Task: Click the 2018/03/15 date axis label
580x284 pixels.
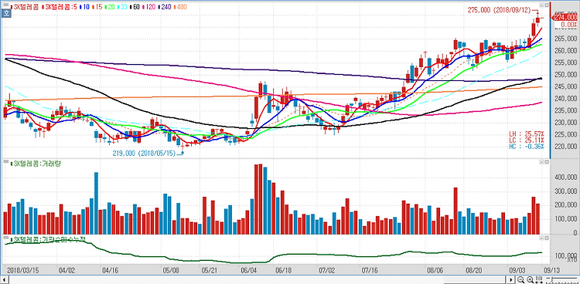Action: click(22, 270)
